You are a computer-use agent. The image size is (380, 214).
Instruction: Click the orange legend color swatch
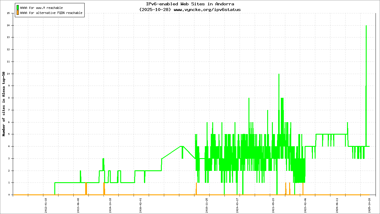point(18,13)
